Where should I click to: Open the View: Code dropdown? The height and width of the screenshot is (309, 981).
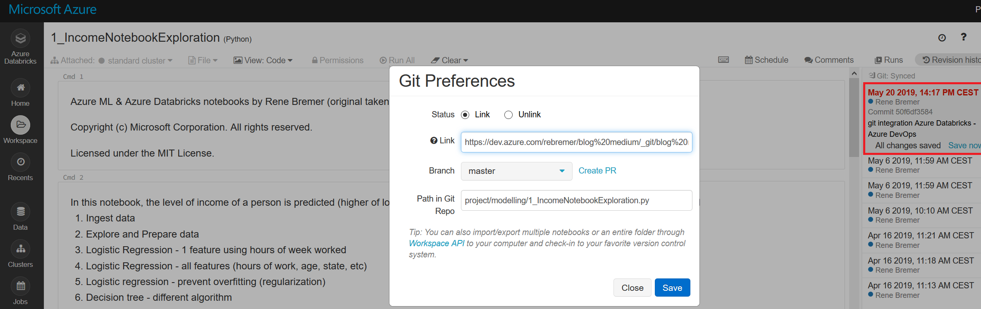[263, 60]
